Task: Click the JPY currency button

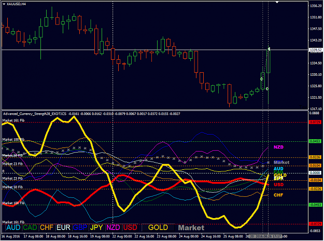Action: 97,227
